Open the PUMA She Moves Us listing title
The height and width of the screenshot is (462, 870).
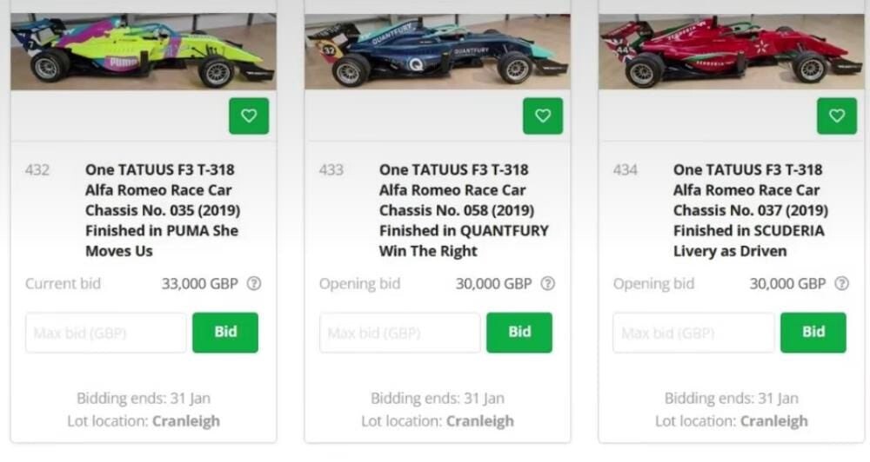pyautogui.click(x=163, y=210)
